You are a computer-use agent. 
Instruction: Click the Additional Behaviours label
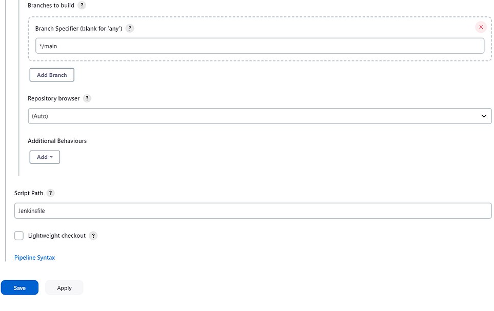pos(57,141)
